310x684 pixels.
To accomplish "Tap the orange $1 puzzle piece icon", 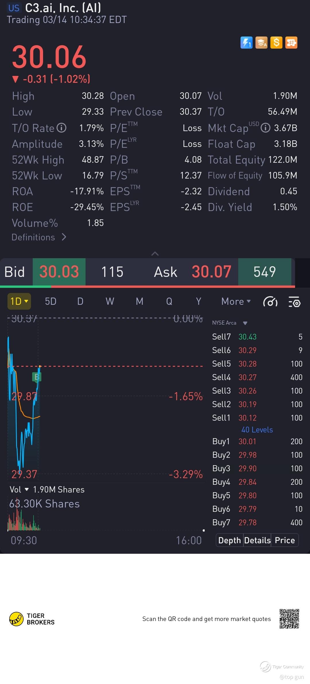I will coord(291,43).
